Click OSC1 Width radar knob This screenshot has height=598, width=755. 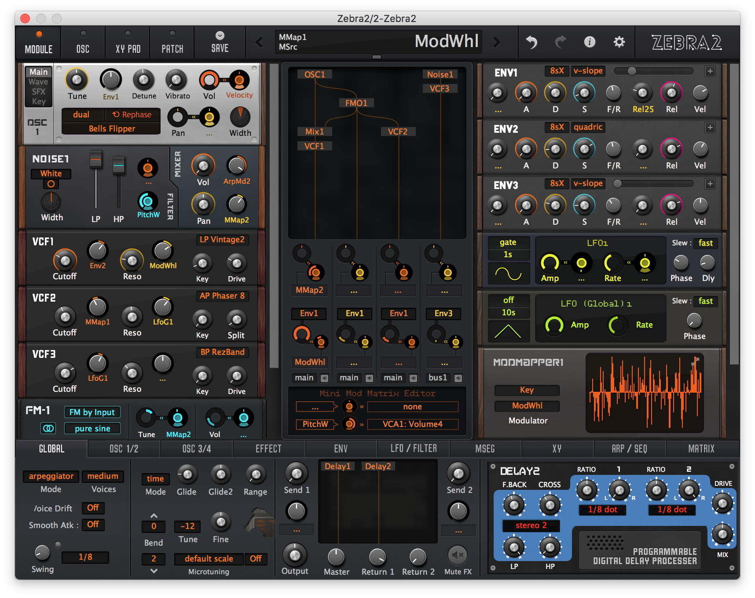click(x=240, y=117)
